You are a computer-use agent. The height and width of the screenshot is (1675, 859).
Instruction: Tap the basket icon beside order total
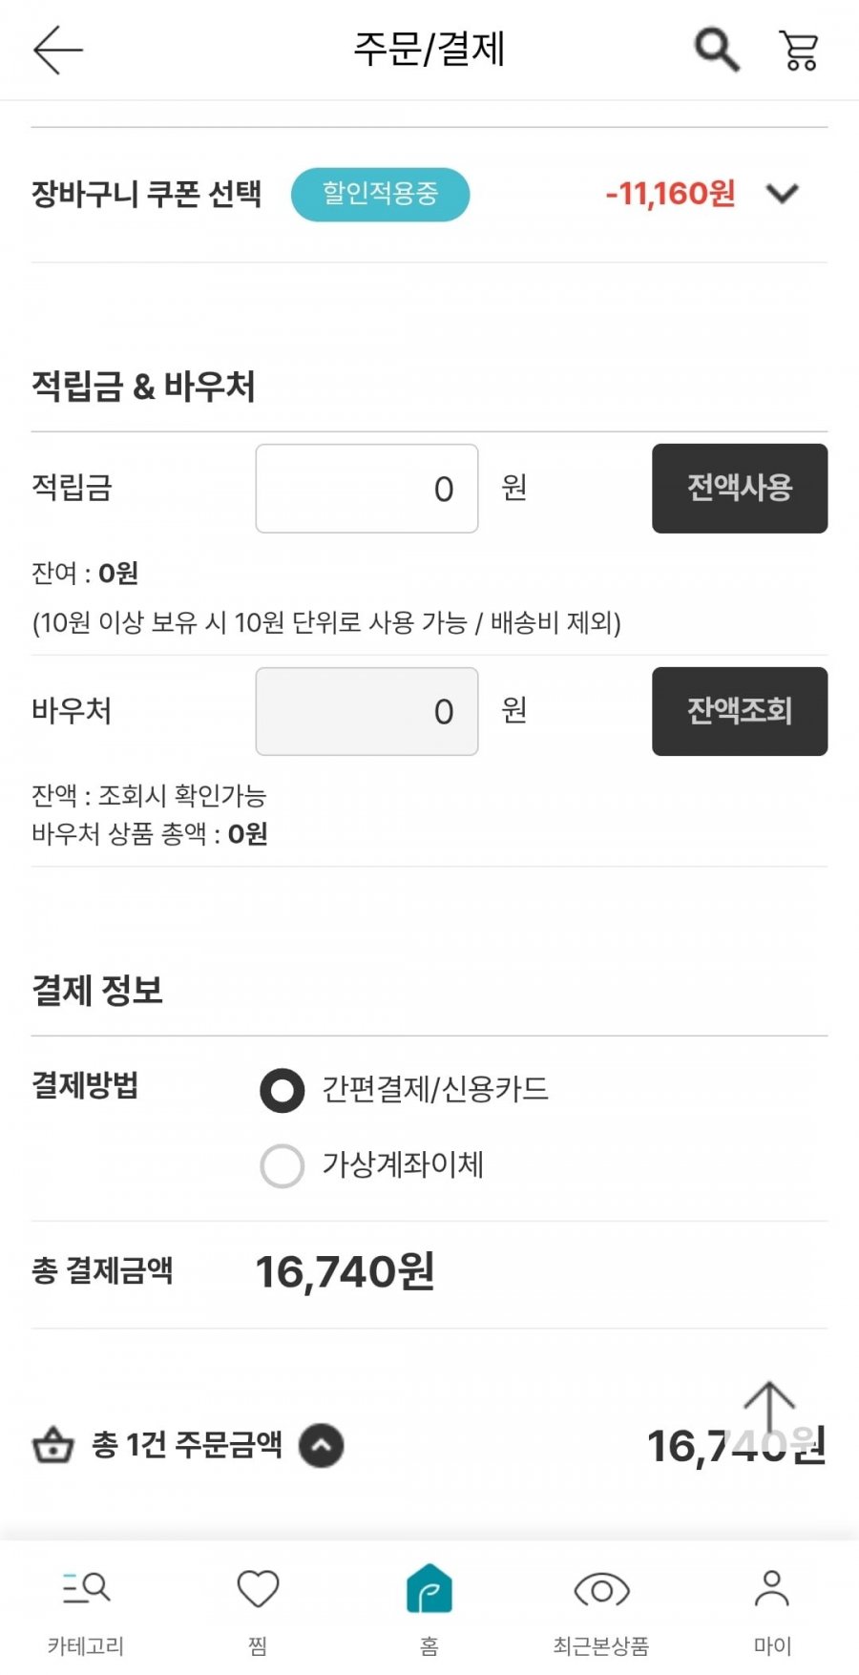click(x=53, y=1445)
